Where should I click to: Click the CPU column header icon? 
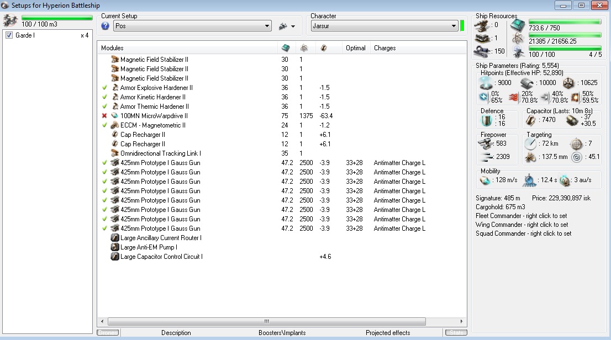pyautogui.click(x=286, y=48)
